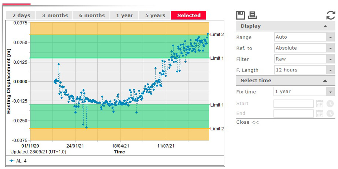Image resolution: width=338 pixels, height=169 pixels.
Task: Click the AL_4 legend marker icon
Action: pos(11,160)
